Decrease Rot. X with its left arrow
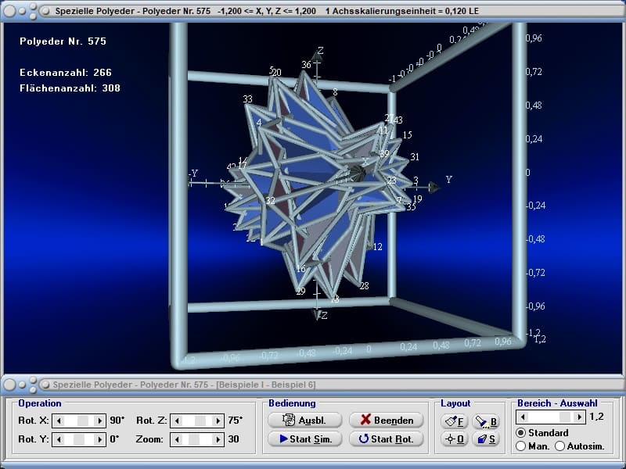The height and width of the screenshot is (469, 626). coord(59,421)
